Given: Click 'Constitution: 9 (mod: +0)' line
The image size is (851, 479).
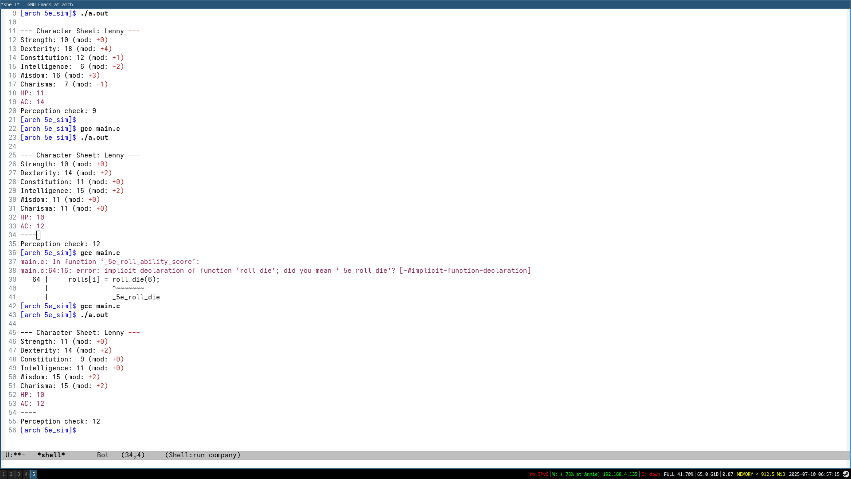Looking at the screenshot, I should (x=72, y=359).
